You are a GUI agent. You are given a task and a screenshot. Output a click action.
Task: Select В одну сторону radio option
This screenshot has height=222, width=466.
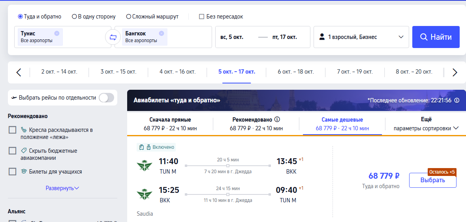(x=94, y=17)
